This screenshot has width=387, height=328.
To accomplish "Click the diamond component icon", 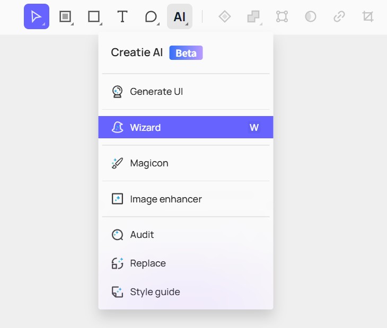I will [x=225, y=16].
